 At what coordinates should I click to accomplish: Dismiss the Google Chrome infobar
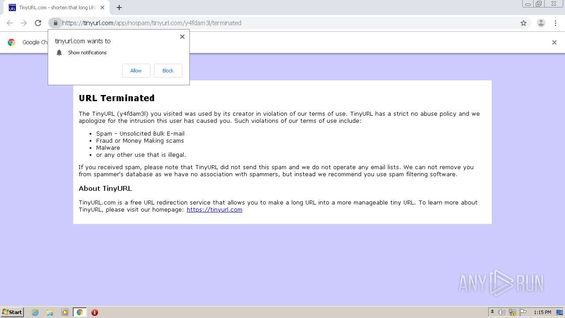[554, 42]
